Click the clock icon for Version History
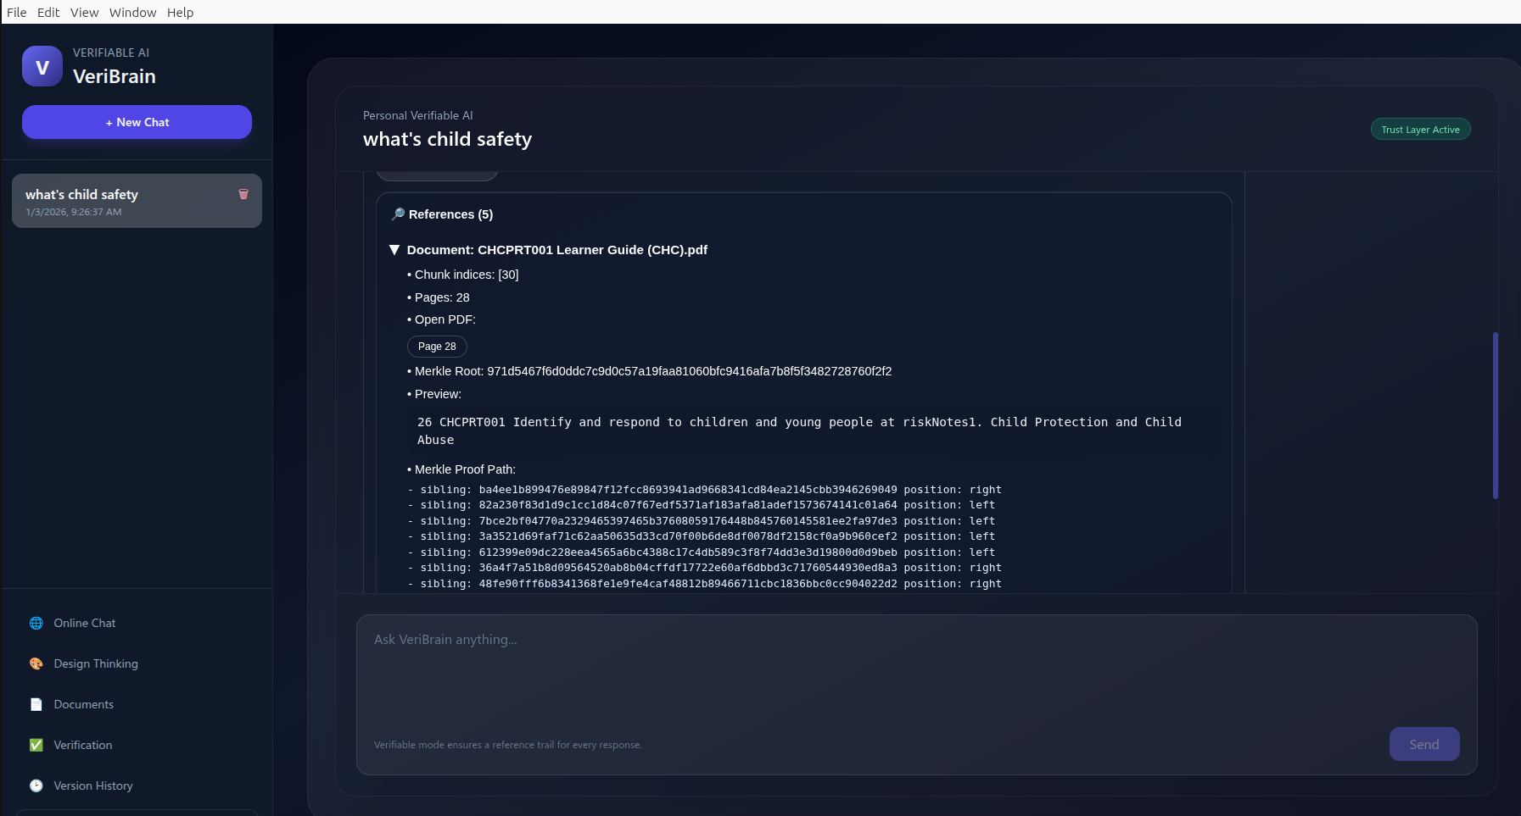1521x816 pixels. tap(36, 785)
